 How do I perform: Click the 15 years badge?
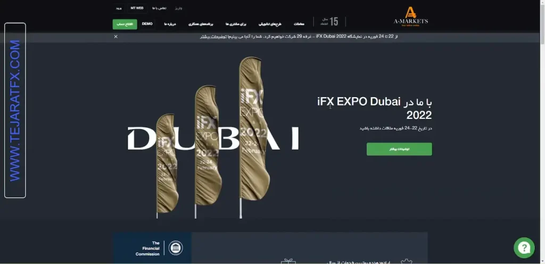329,22
